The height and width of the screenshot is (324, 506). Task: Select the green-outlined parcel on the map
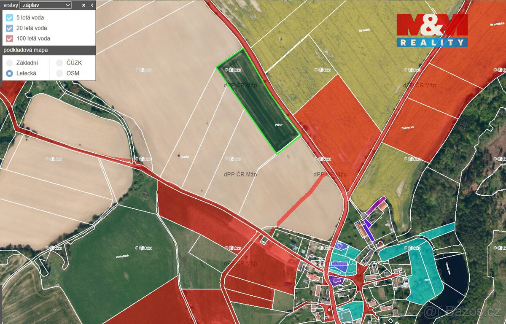[x=259, y=101]
